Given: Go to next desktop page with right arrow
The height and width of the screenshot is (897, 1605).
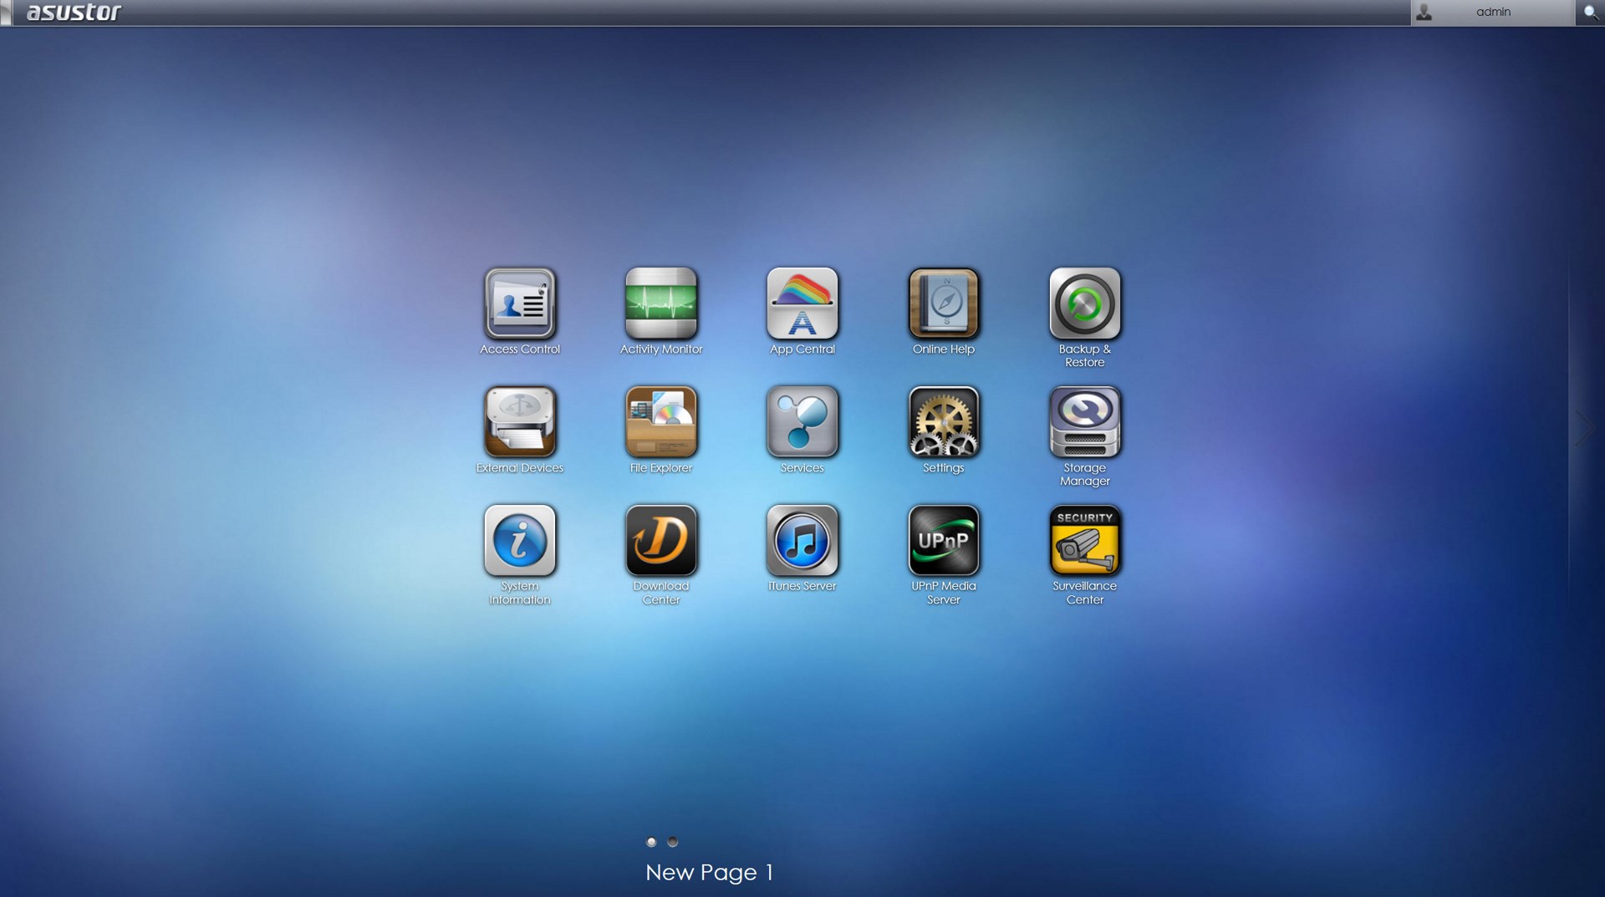Looking at the screenshot, I should coord(1584,427).
